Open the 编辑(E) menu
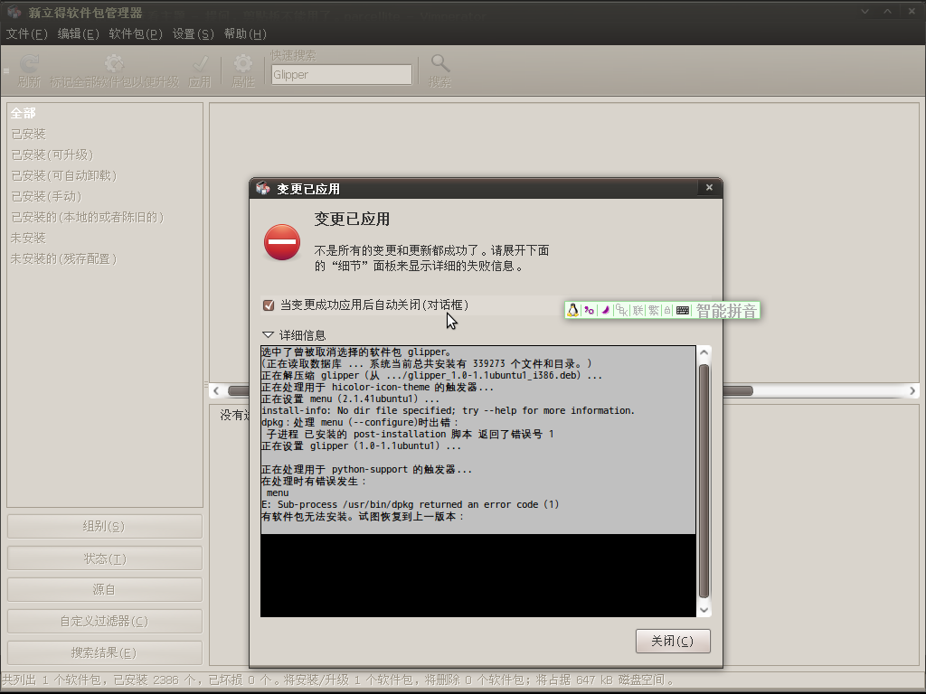 [78, 34]
